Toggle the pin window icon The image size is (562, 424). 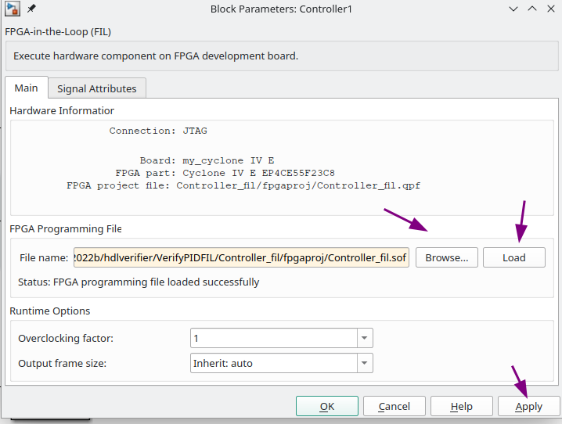coord(31,9)
